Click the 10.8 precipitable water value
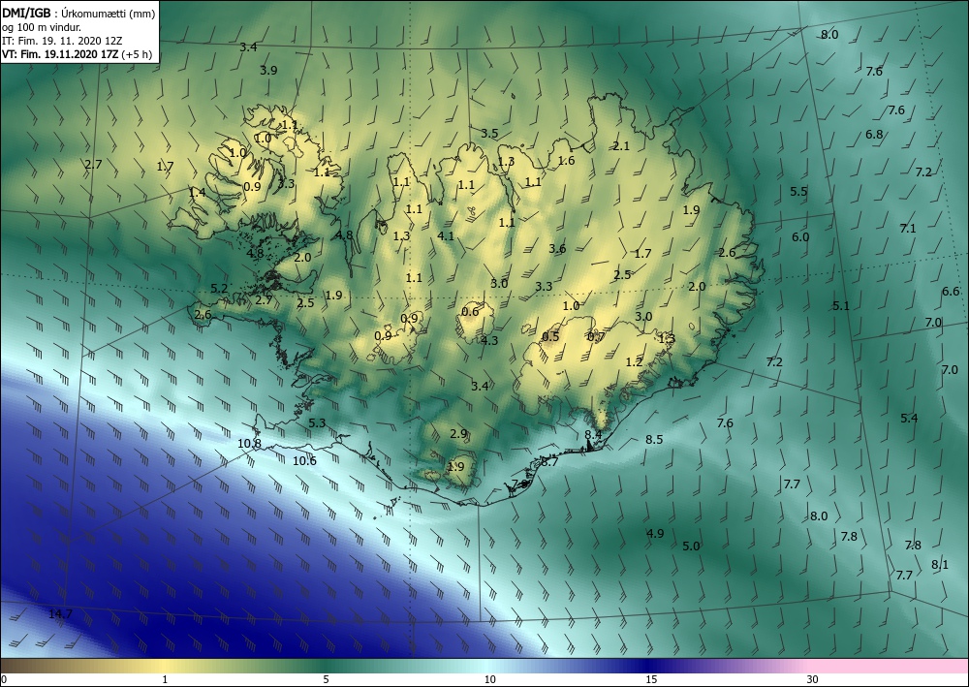This screenshot has height=687, width=969. pyautogui.click(x=249, y=443)
